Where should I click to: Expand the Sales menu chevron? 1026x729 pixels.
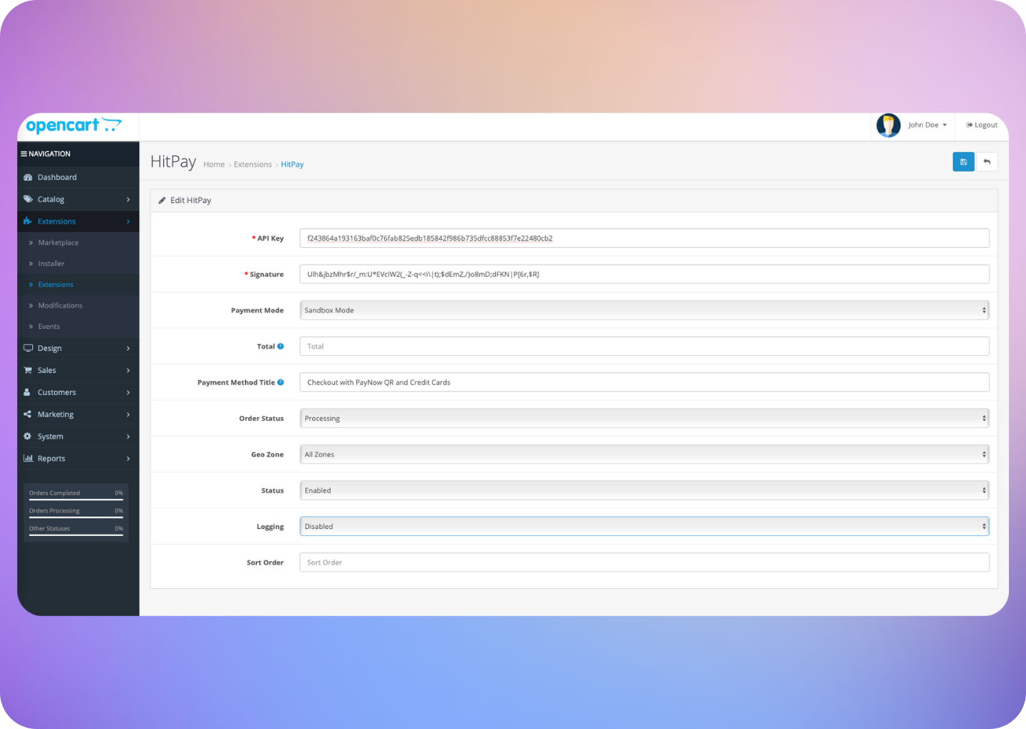(x=128, y=371)
